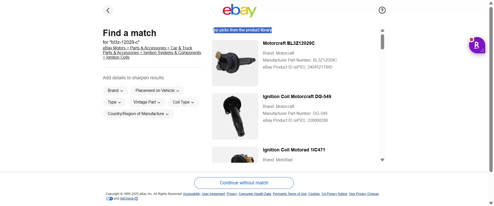
Task: Expand the Brand filter dropdown
Action: click(115, 91)
